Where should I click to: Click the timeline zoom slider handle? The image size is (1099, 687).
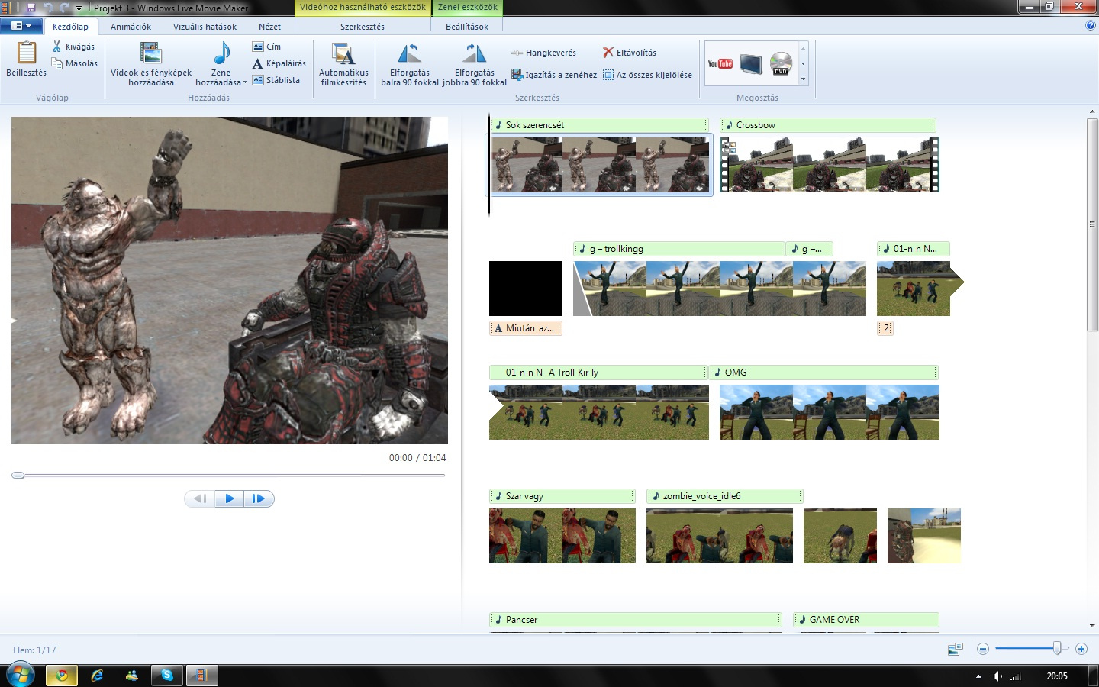[1057, 648]
